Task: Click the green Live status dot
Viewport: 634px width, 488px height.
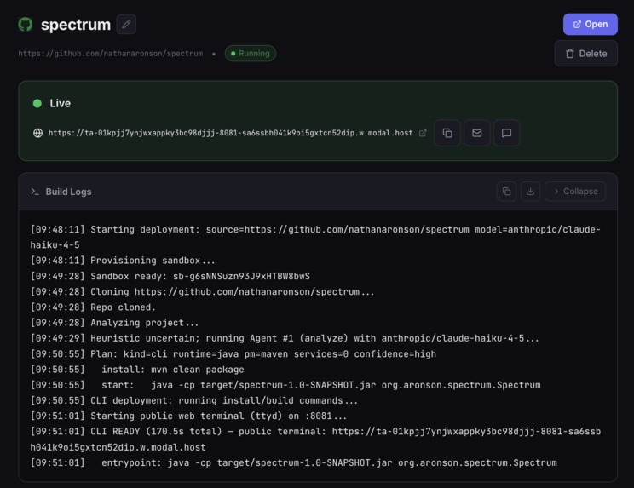Action: (37, 103)
